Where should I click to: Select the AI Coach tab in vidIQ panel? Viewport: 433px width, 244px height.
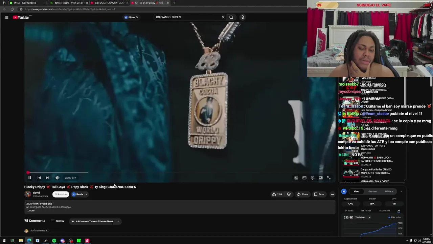[389, 191]
